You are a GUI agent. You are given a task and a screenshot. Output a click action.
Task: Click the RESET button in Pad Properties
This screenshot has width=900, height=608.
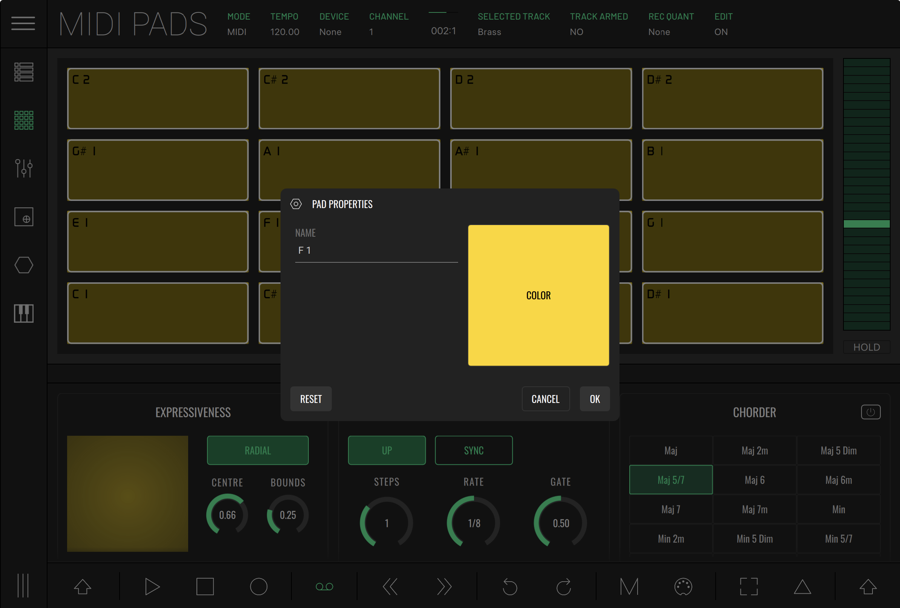click(x=311, y=399)
